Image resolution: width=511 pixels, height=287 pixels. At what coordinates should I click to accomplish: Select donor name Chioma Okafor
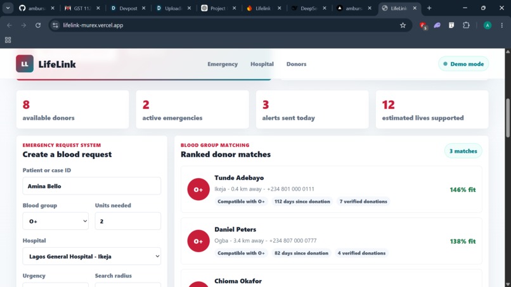click(x=238, y=281)
